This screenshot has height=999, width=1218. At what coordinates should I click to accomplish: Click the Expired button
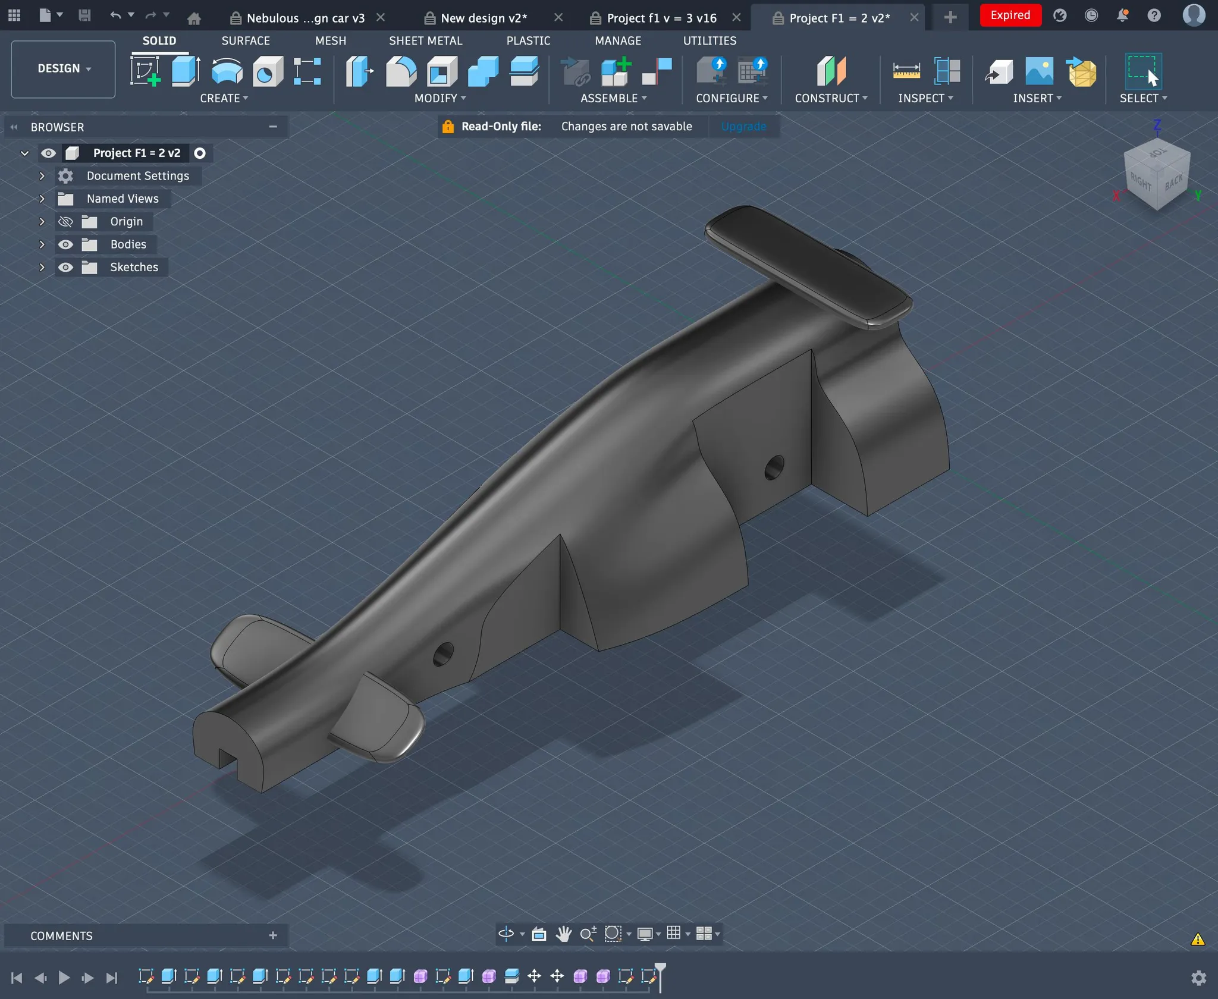click(x=1010, y=15)
